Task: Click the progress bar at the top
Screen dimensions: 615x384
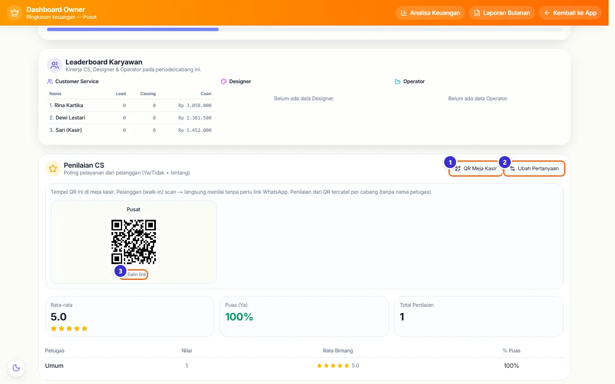Action: [x=304, y=29]
